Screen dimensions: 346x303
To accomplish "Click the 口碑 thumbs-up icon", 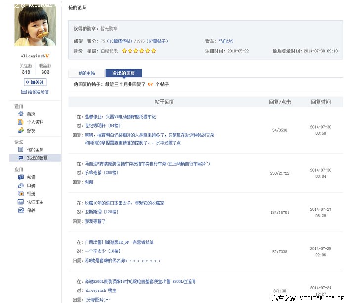I will [21, 186].
